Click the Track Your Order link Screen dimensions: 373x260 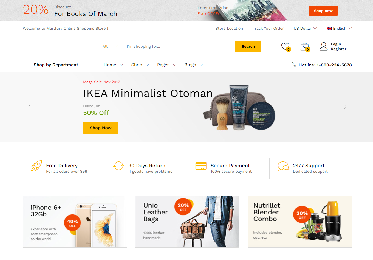tap(268, 28)
